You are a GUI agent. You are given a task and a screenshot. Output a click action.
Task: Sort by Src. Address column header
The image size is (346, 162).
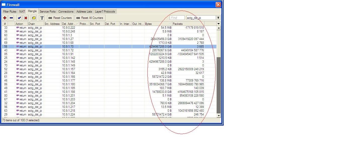53,24
